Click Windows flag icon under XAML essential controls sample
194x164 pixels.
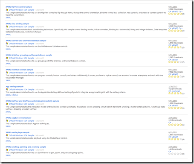[x=7, y=73]
